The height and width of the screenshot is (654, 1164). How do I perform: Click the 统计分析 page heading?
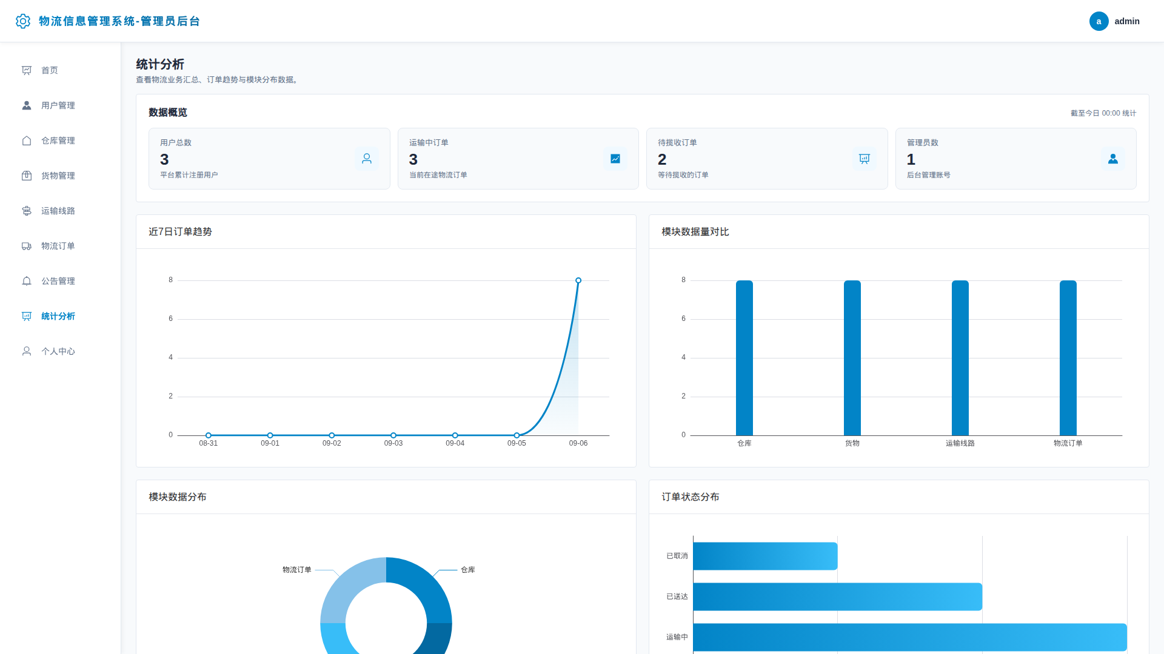(x=160, y=64)
